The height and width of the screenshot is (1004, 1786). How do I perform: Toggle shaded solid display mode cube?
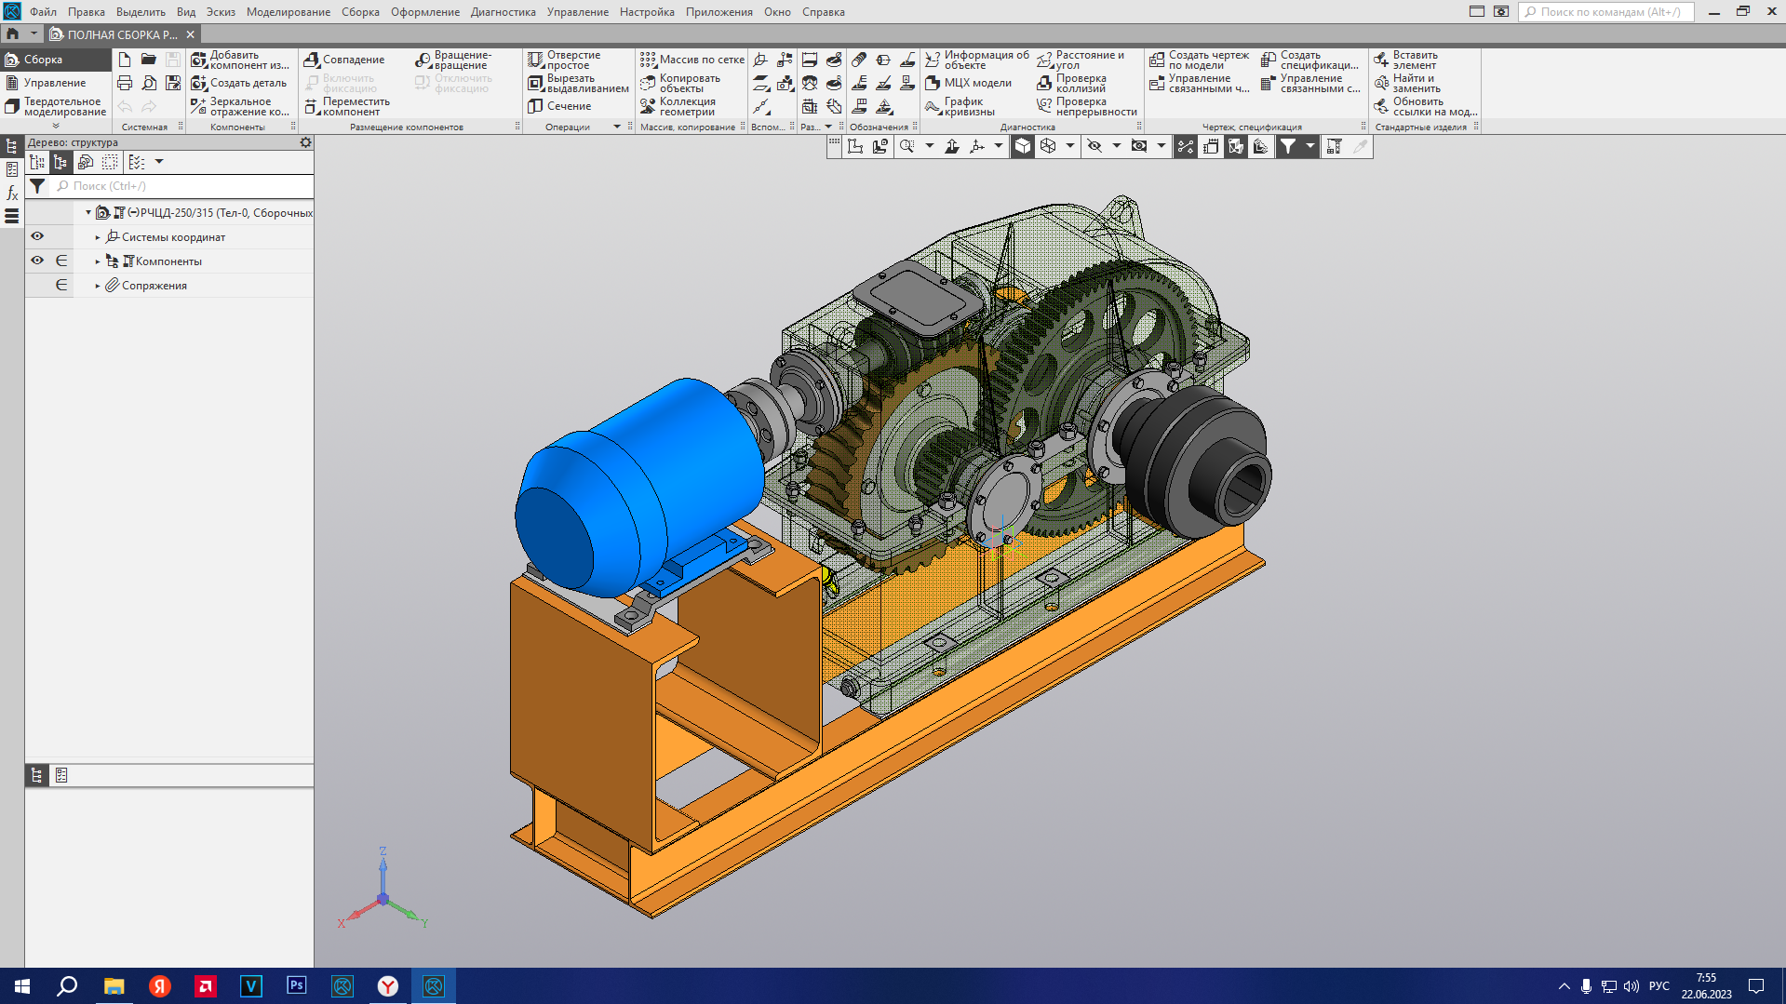tap(1023, 146)
